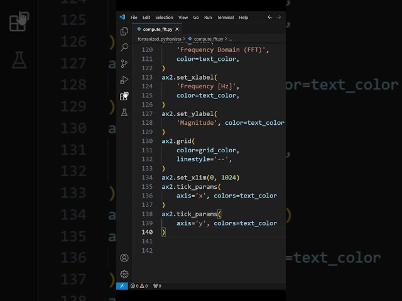Screen dimensions: 402x301
Task: Click line number 134 in the gutter
Action: coord(147,177)
